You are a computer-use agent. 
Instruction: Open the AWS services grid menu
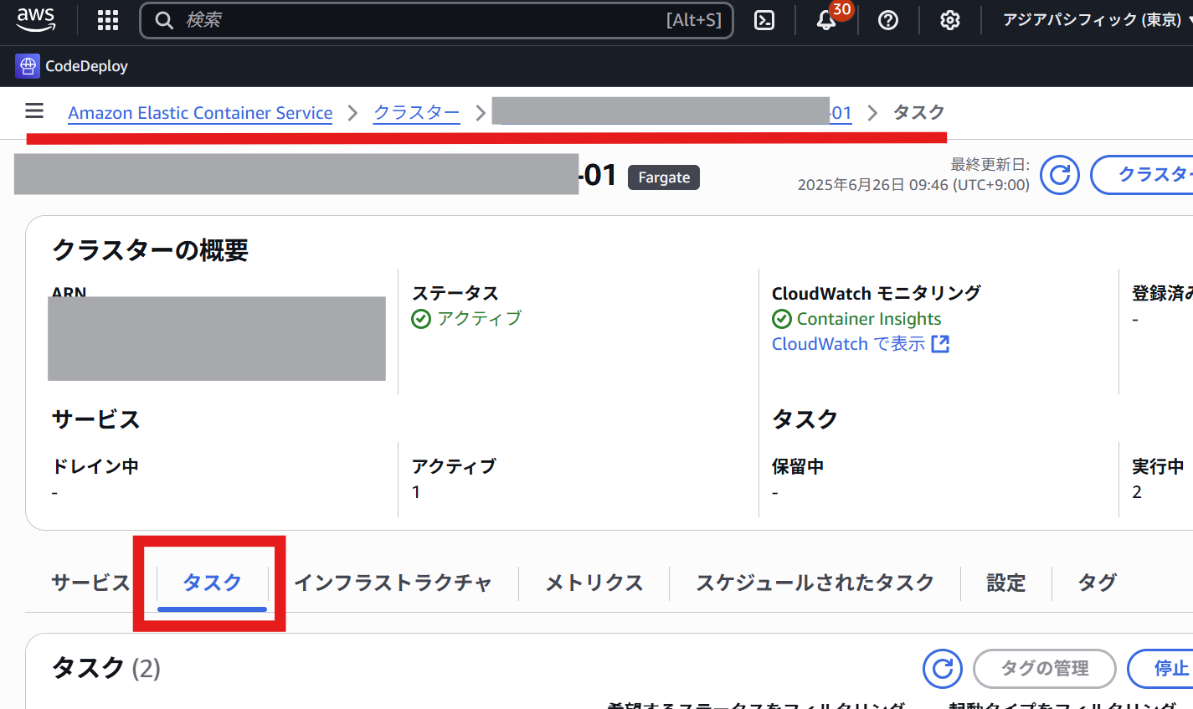coord(108,20)
